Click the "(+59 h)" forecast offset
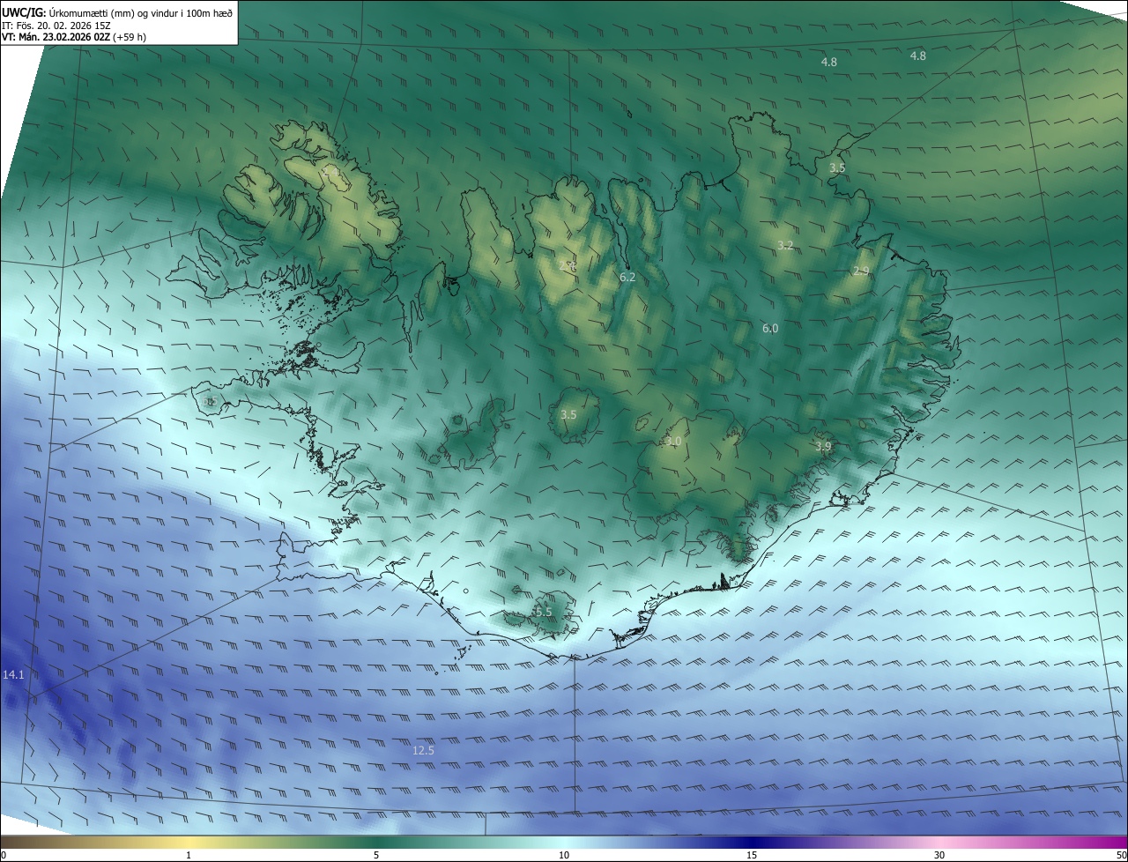This screenshot has width=1128, height=862. click(130, 38)
